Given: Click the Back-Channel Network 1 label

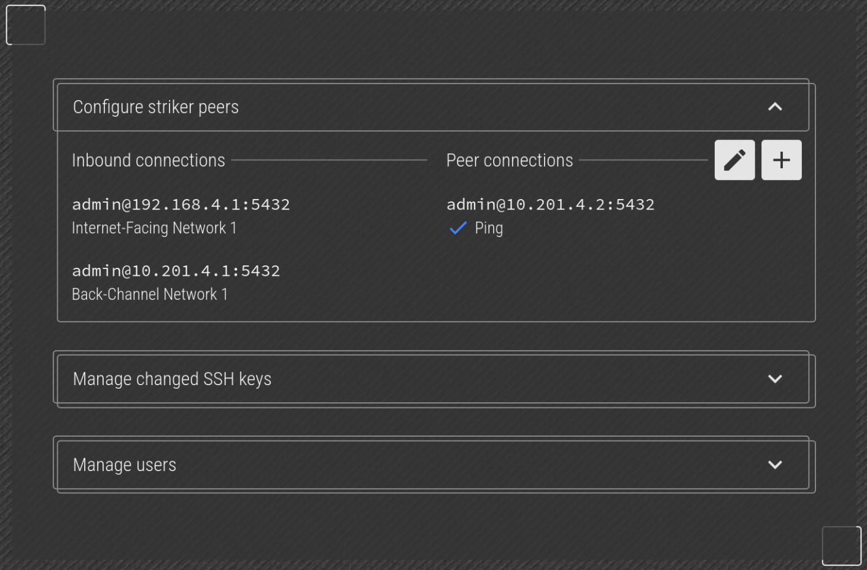Looking at the screenshot, I should point(150,295).
